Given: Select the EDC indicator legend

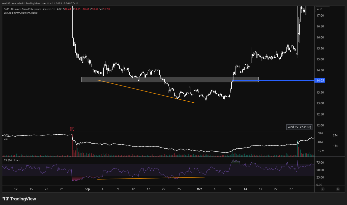Looking at the screenshot, I should point(20,13).
